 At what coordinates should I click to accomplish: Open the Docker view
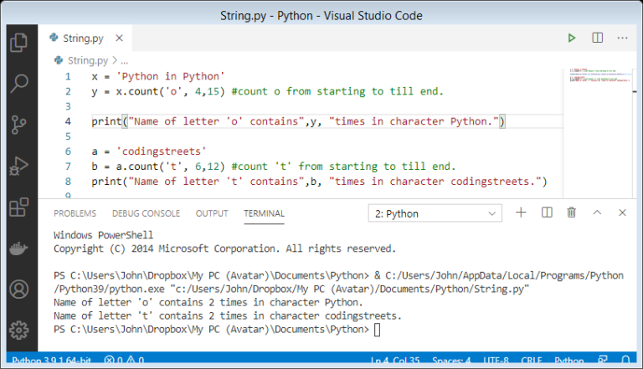(x=18, y=248)
